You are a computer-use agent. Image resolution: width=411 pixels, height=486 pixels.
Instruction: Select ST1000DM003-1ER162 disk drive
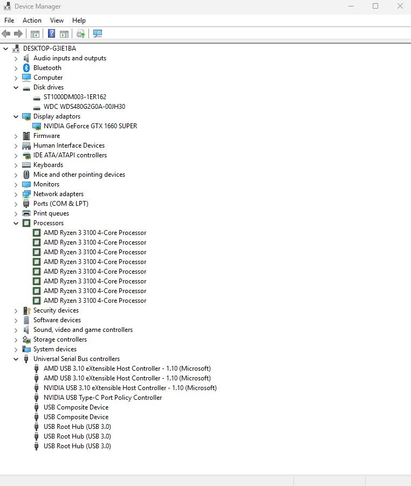pos(75,97)
